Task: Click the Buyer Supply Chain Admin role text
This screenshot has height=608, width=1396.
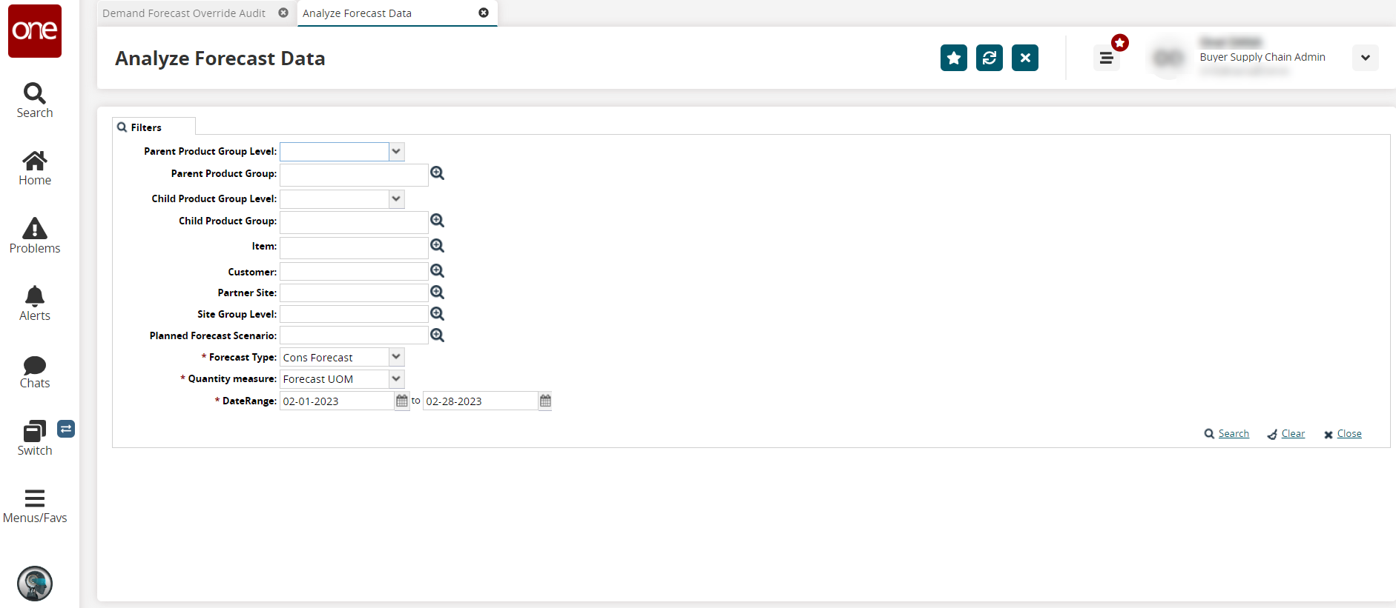Action: (1262, 57)
